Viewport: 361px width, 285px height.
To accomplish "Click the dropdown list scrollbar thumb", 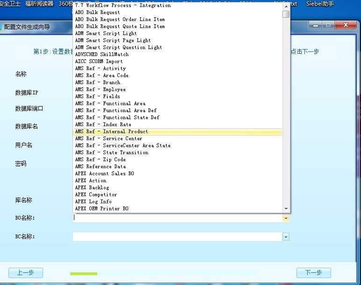I will click(286, 14).
